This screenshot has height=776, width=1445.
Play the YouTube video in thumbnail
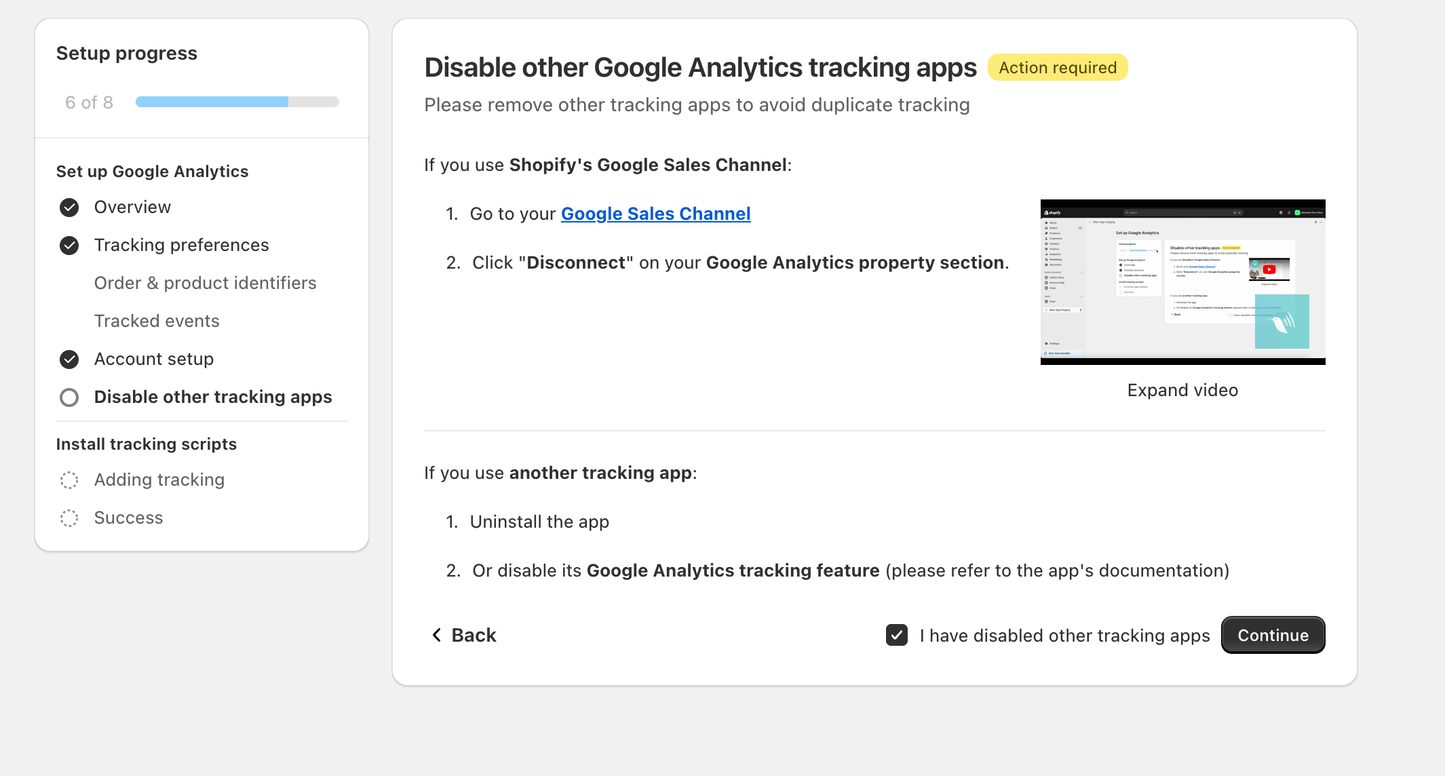(1269, 269)
